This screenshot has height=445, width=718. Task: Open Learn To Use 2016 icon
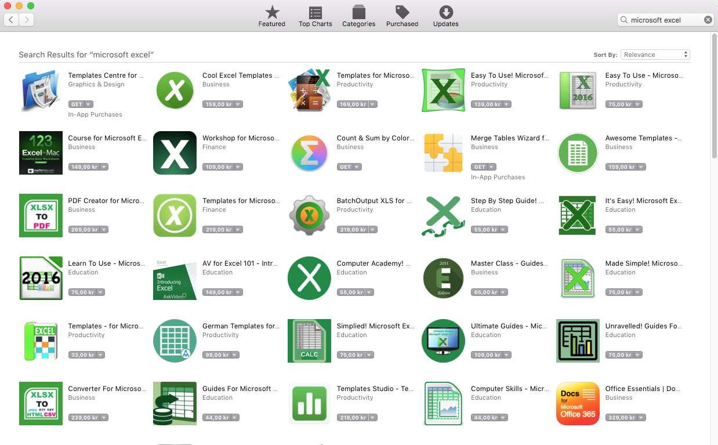[x=41, y=278]
